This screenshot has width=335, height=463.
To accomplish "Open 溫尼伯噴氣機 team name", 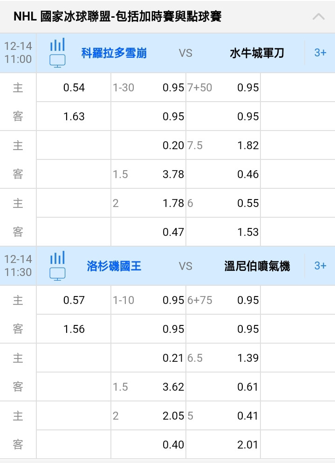I will pyautogui.click(x=257, y=266).
